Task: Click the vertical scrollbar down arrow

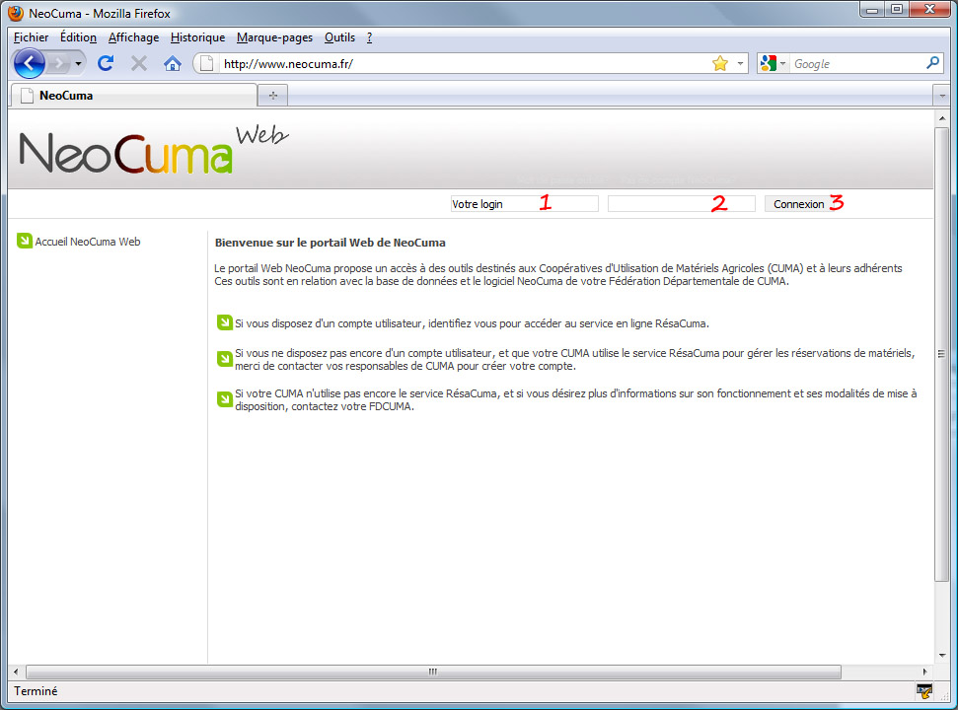Action: (x=941, y=655)
